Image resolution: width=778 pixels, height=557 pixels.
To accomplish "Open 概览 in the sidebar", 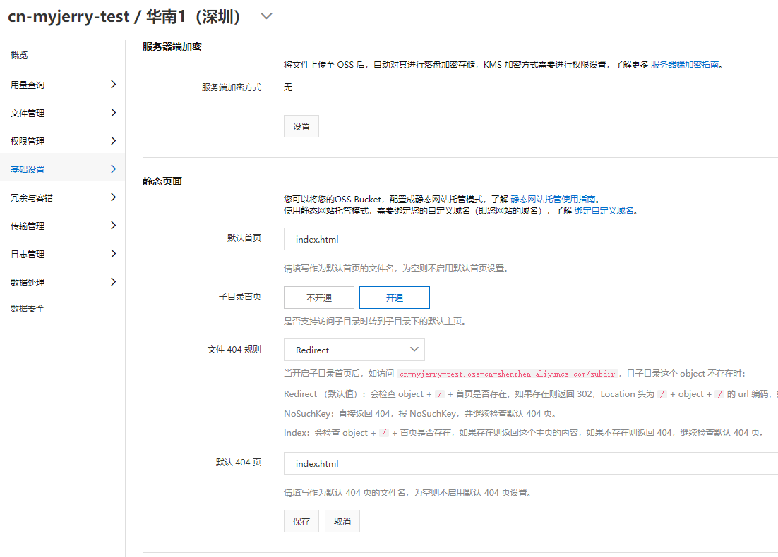I will point(19,55).
